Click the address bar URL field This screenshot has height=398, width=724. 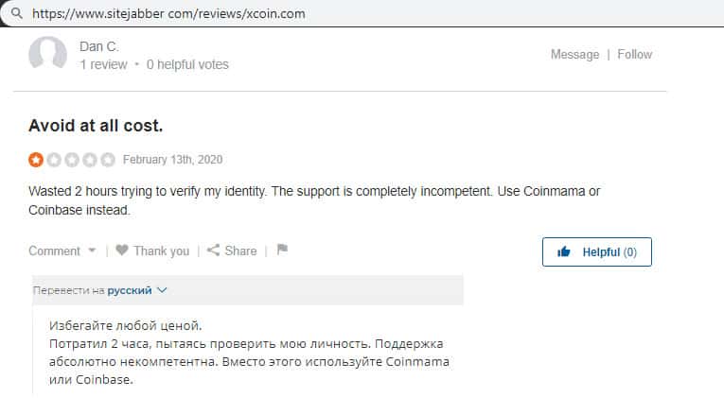pos(170,15)
